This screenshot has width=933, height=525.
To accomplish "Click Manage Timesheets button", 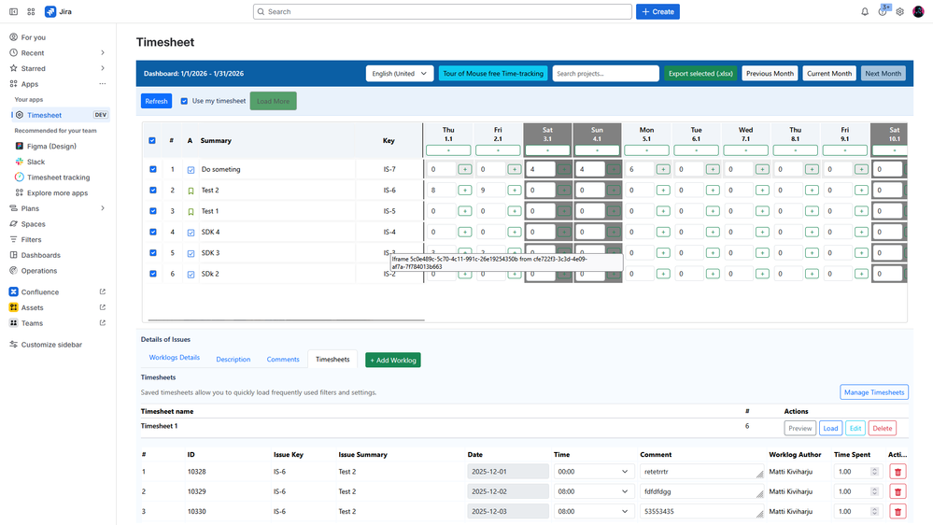I will point(874,392).
